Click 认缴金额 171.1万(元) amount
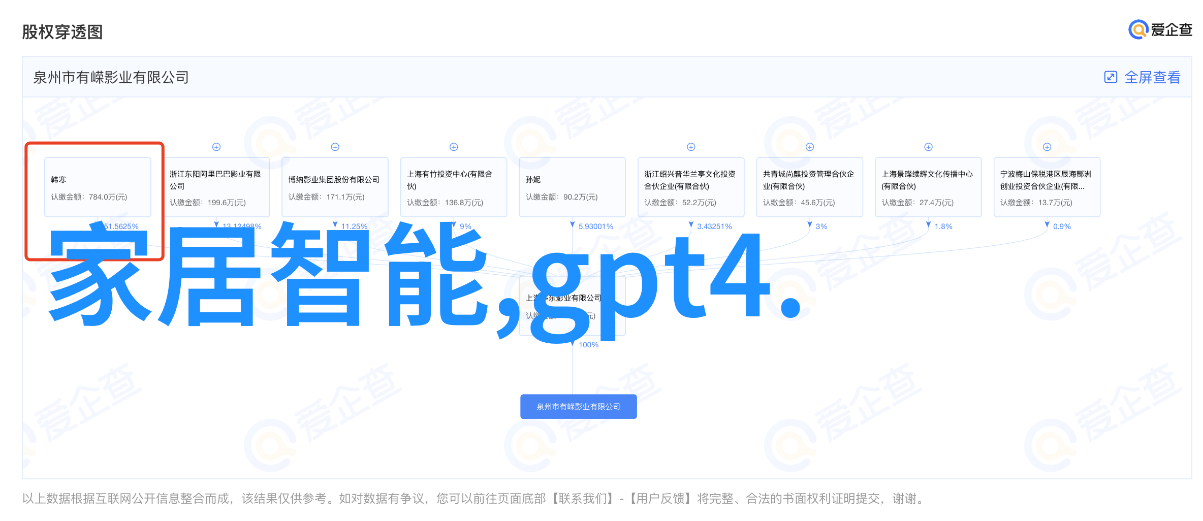This screenshot has height=521, width=1203. tap(326, 197)
